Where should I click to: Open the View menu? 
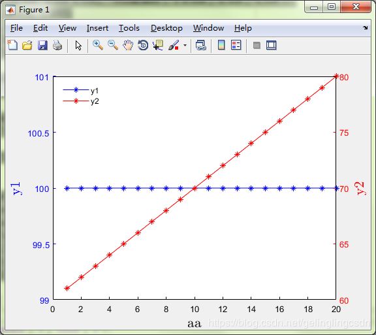pos(67,28)
